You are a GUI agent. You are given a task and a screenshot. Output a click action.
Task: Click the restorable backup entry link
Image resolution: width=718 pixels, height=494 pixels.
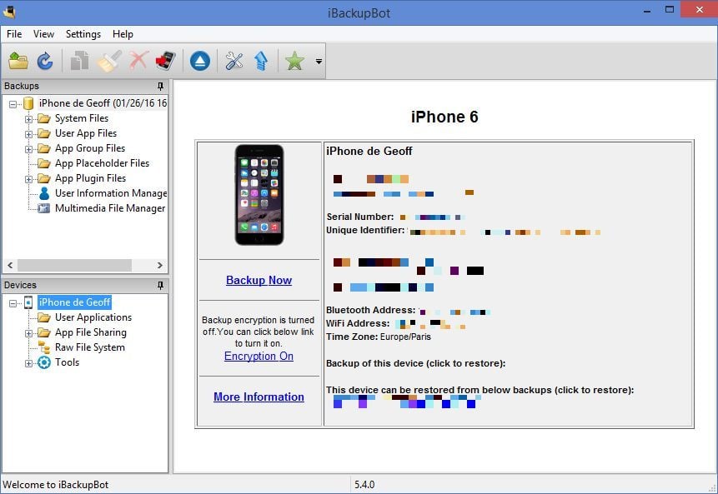[405, 402]
